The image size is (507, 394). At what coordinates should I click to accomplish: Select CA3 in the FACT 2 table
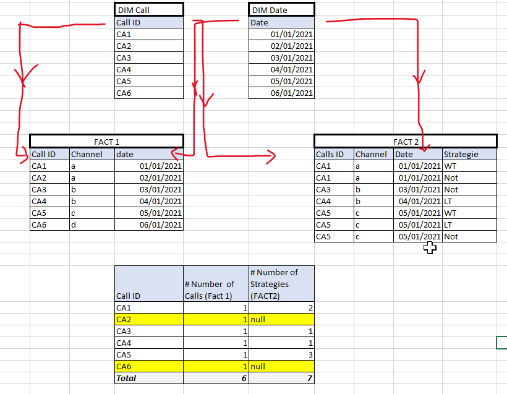[334, 189]
